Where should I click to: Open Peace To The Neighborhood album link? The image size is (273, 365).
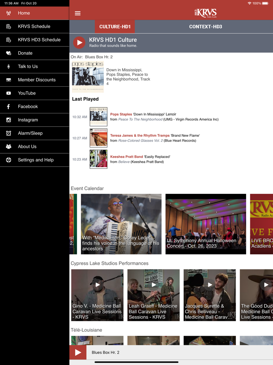[140, 120]
